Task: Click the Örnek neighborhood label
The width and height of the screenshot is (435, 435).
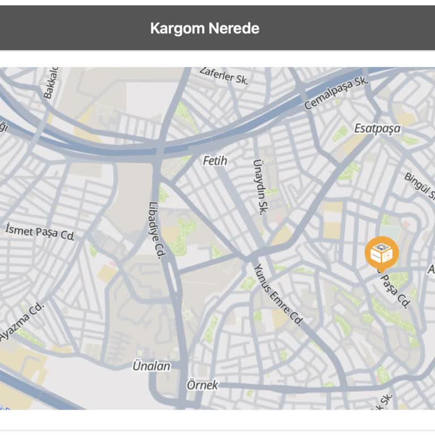Action: 202,385
